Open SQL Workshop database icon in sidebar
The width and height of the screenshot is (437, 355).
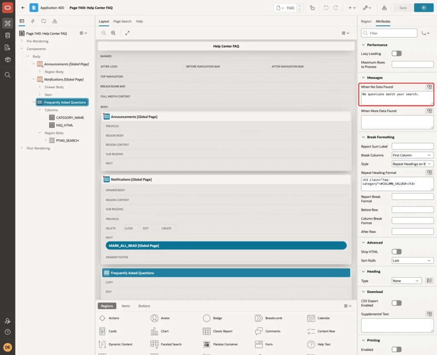click(x=8, y=35)
